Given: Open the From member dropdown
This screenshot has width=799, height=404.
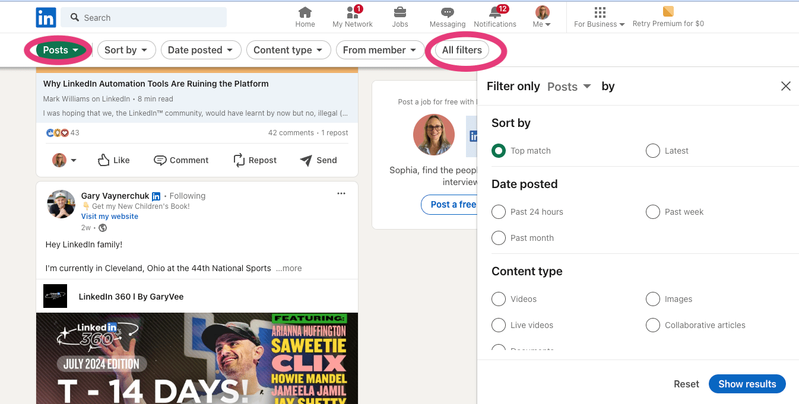Looking at the screenshot, I should (381, 50).
